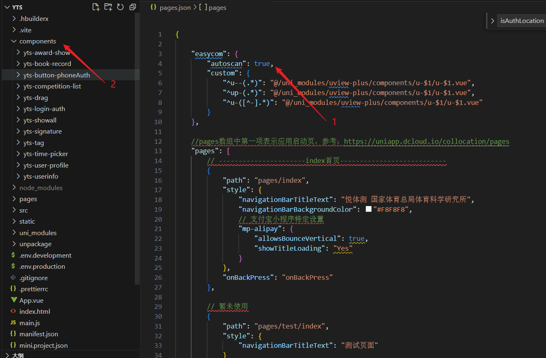This screenshot has height=358, width=546.
Task: Open main.js from the file tree
Action: [x=29, y=323]
